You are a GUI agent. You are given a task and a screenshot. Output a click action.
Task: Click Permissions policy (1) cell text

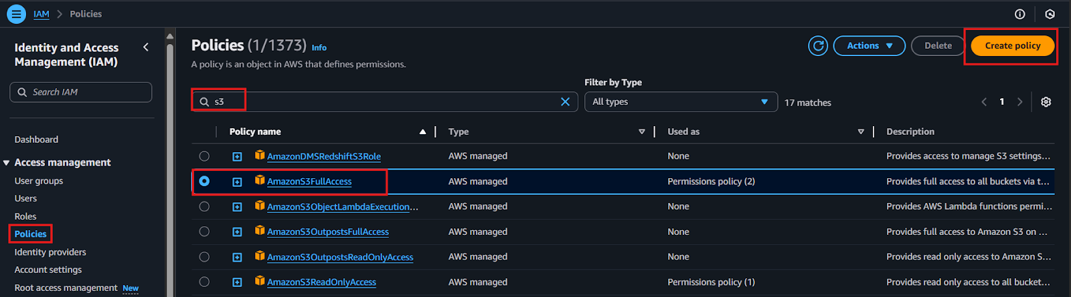[x=711, y=282]
